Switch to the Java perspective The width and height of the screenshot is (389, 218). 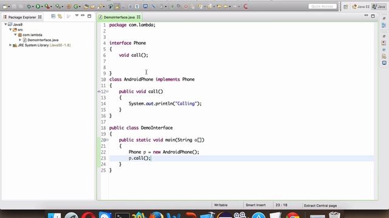click(378, 7)
